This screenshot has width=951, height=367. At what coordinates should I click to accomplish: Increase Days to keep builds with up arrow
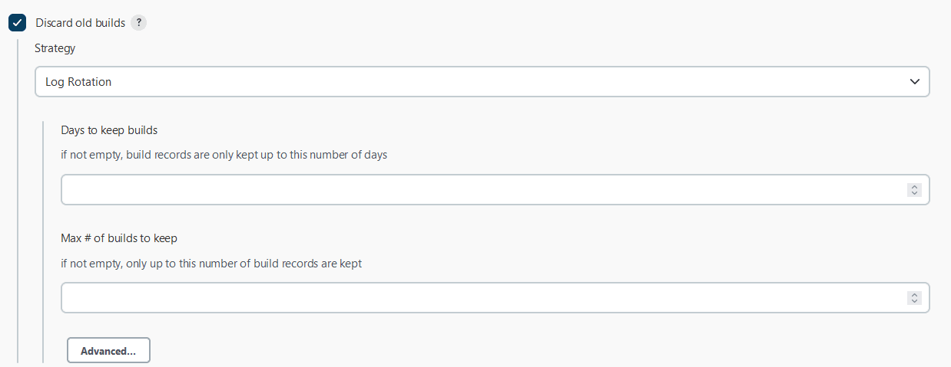pos(914,187)
